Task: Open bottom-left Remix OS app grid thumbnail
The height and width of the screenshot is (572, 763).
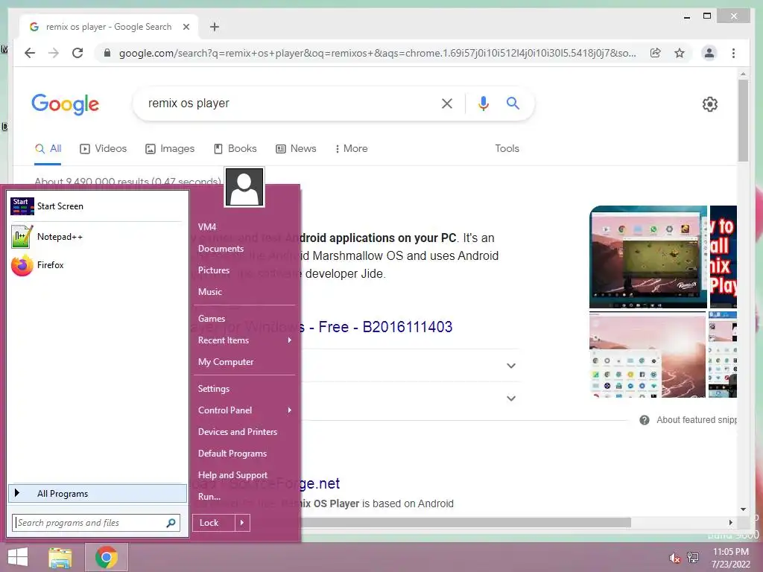Action: tap(648, 355)
